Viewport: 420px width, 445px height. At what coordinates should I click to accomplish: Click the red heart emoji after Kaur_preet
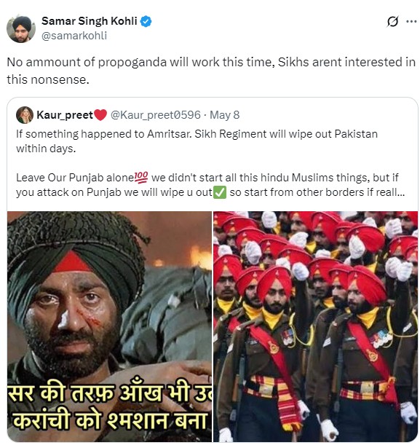(100, 115)
